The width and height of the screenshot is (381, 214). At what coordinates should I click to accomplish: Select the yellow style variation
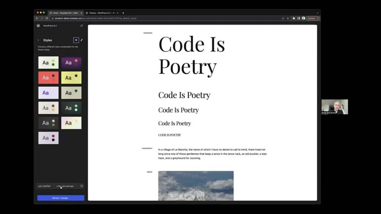(71, 78)
